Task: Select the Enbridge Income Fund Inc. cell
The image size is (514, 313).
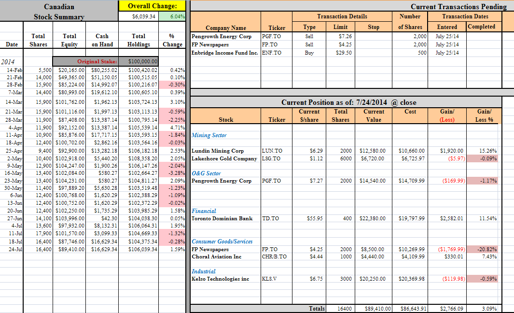Action: click(225, 53)
